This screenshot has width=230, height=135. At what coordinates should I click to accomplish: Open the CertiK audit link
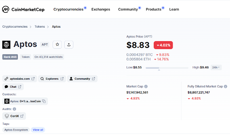(14, 116)
